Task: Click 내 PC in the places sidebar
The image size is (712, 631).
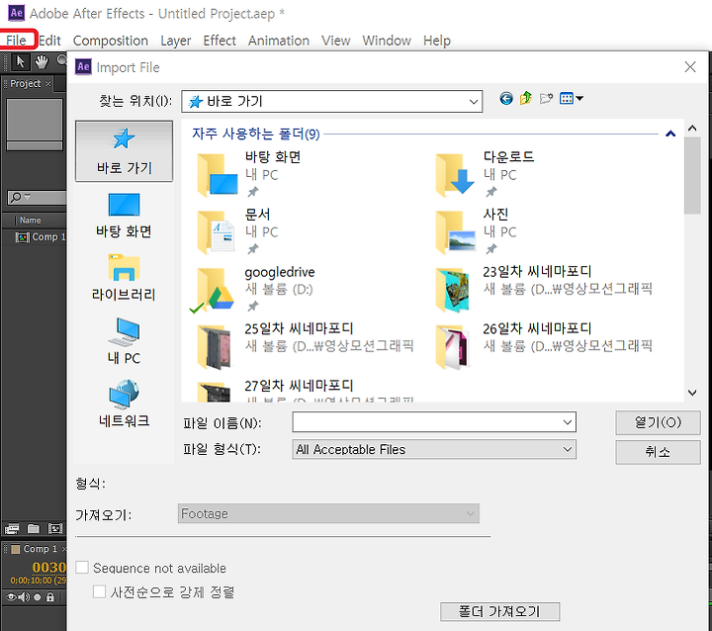Action: point(124,340)
